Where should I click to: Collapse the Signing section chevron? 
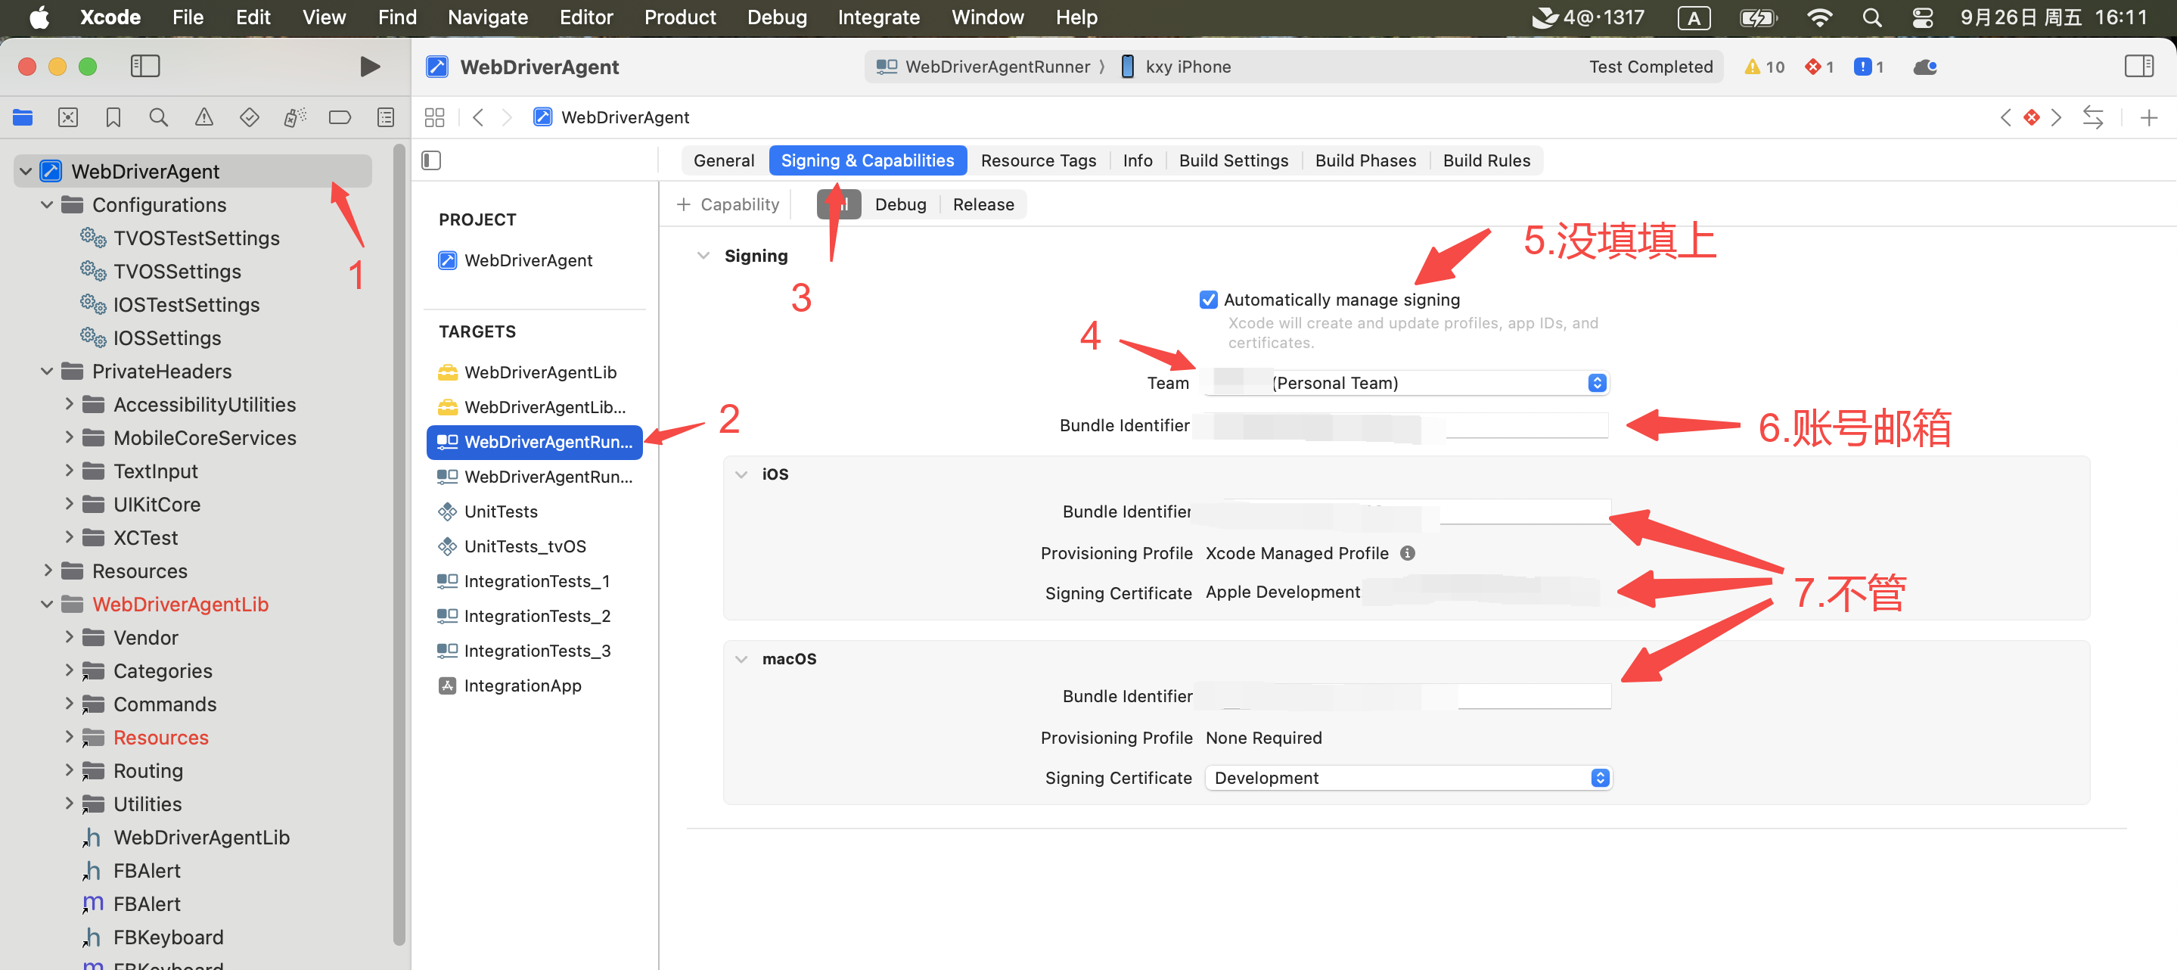(703, 256)
